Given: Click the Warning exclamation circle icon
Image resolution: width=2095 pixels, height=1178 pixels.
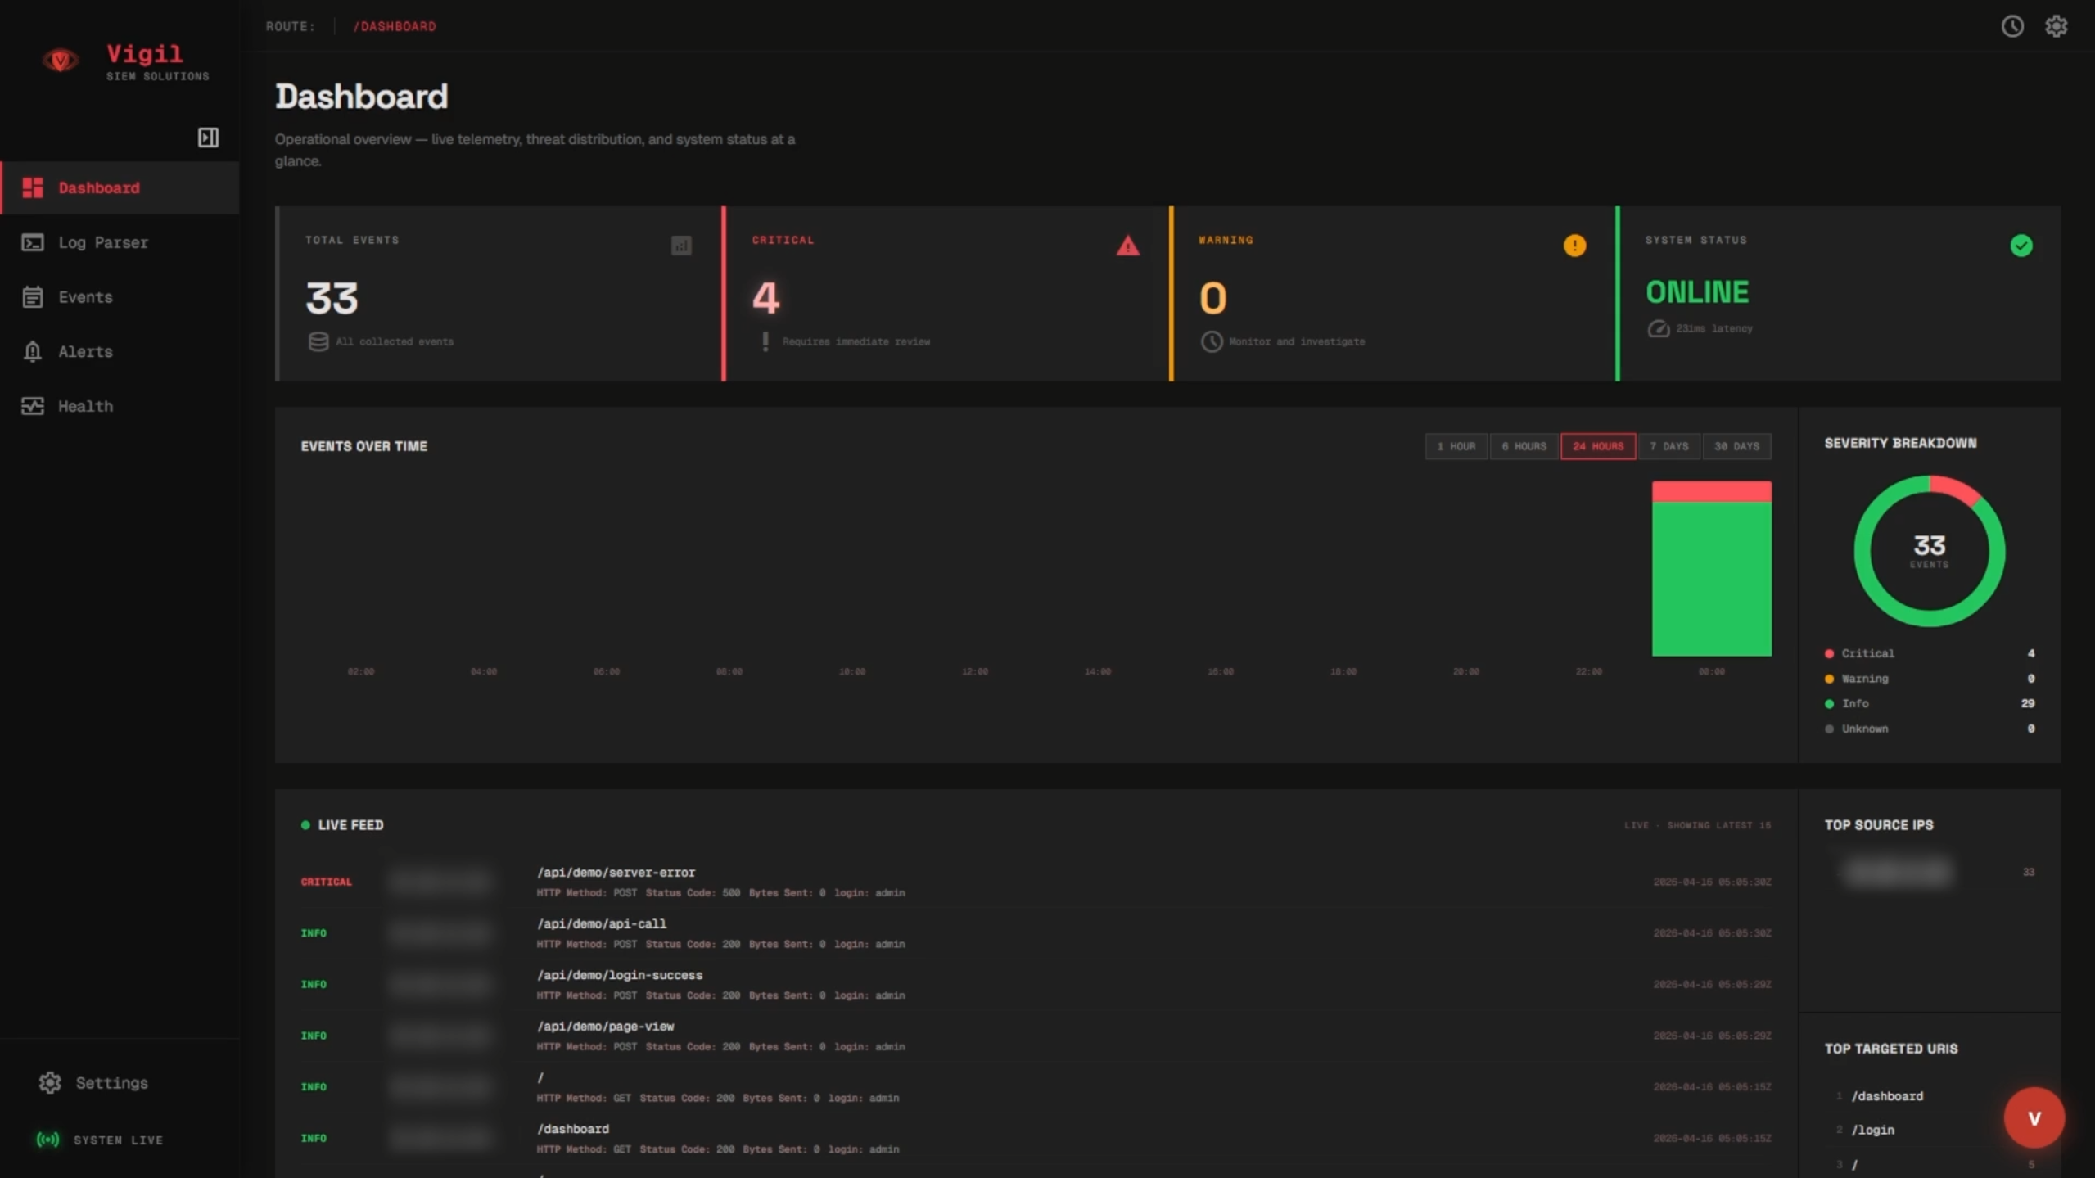Looking at the screenshot, I should [x=1574, y=246].
